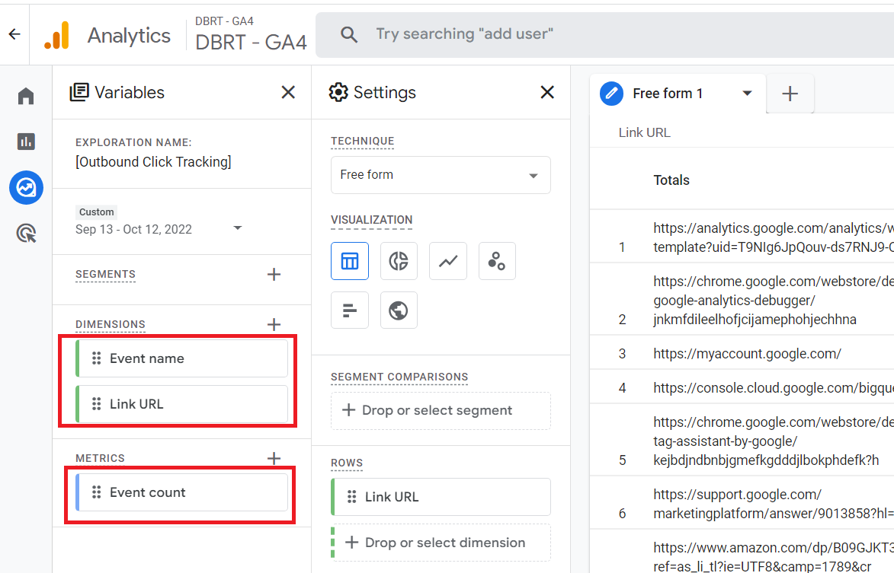
Task: Add a new segment with plus
Action: pos(274,274)
